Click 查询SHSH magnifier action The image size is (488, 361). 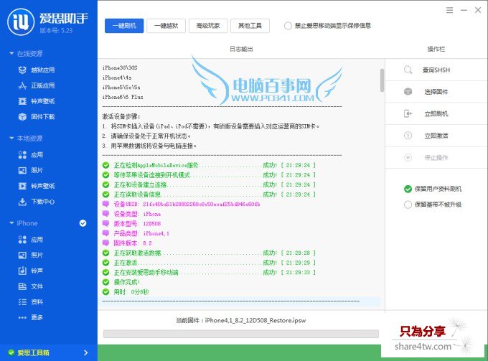tap(436, 70)
